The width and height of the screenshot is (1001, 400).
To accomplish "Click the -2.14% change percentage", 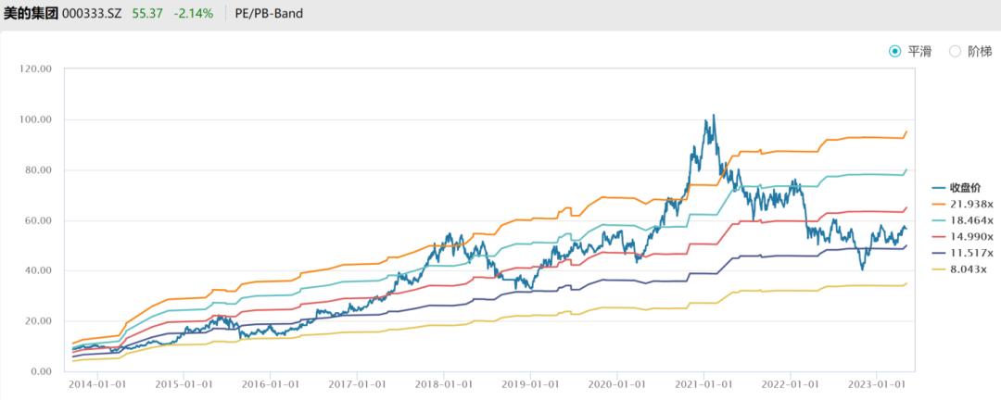I will 193,14.
